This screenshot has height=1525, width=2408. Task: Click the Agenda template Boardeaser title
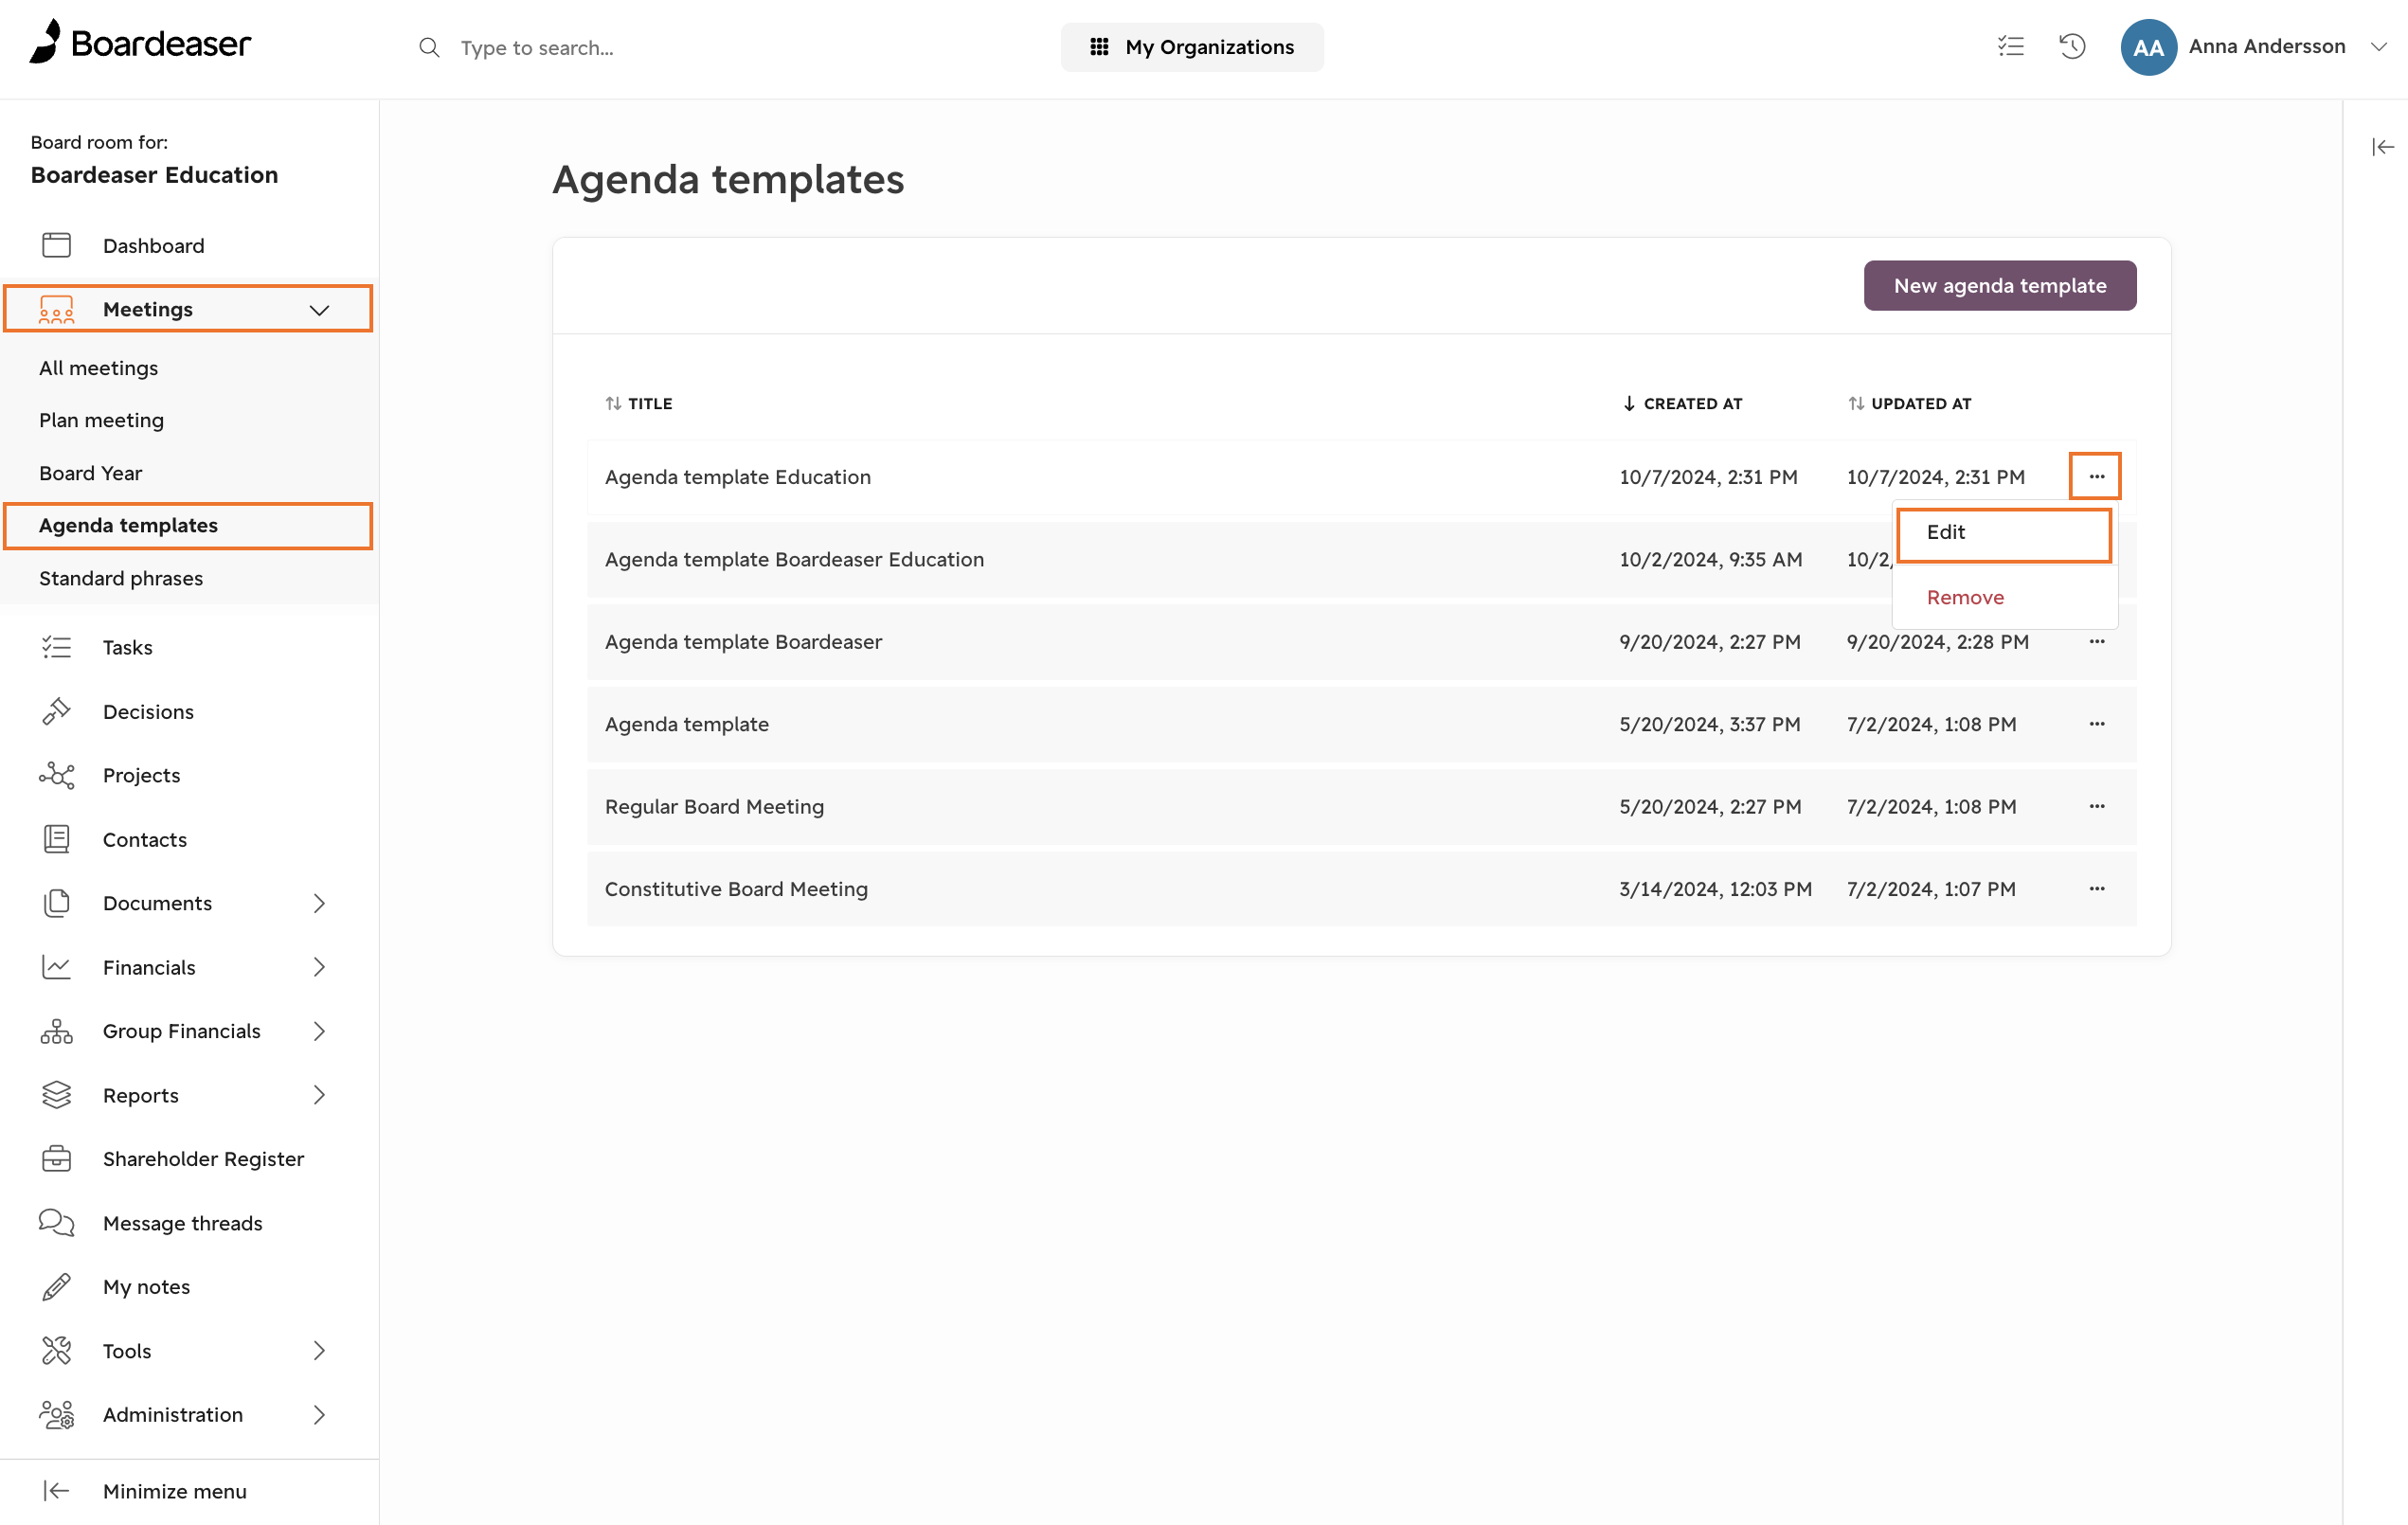[743, 642]
